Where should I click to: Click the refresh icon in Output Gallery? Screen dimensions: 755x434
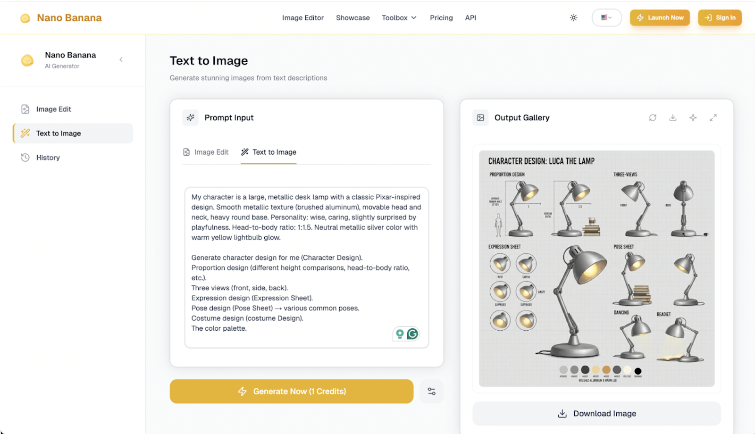point(653,117)
